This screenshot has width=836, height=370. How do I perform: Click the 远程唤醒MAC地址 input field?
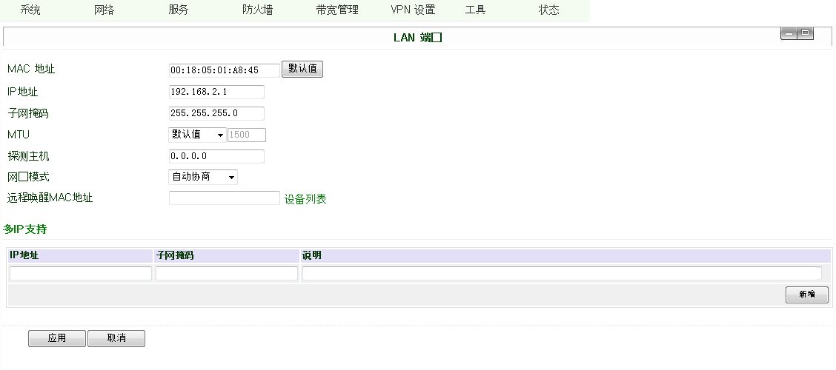pos(225,198)
